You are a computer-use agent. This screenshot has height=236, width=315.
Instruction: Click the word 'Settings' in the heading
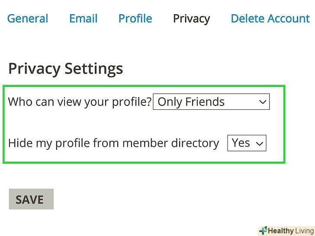[93, 69]
